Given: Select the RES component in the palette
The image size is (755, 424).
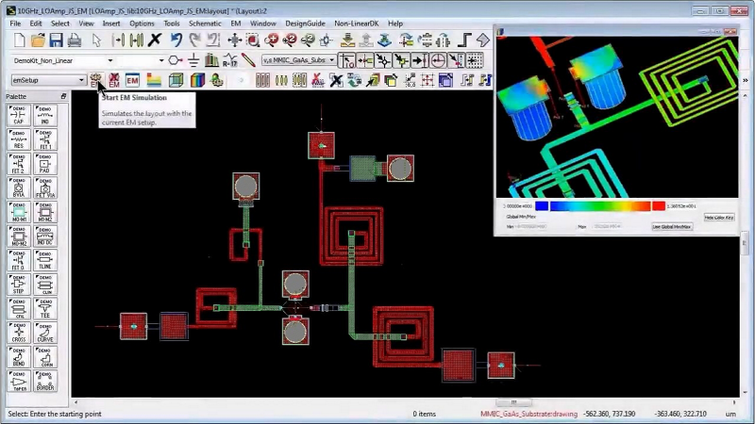Looking at the screenshot, I should (x=18, y=139).
